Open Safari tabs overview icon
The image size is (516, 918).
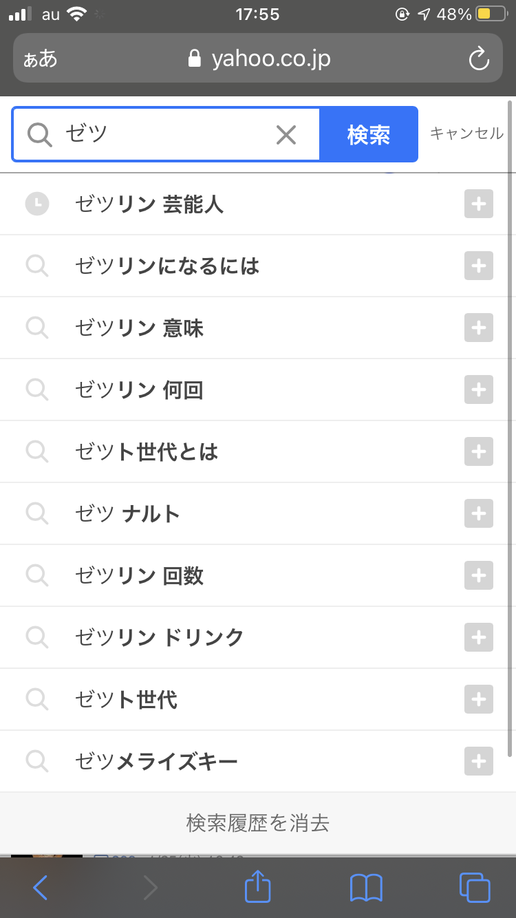pyautogui.click(x=474, y=887)
